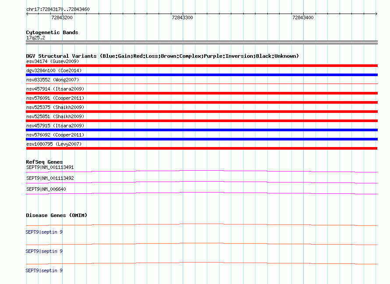Open the second SEPT9|septin 9 link
The width and height of the screenshot is (390, 284).
[44, 252]
